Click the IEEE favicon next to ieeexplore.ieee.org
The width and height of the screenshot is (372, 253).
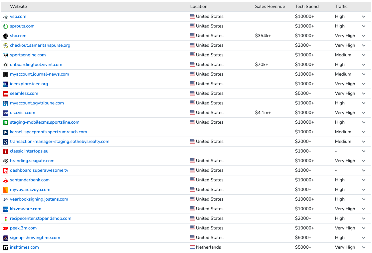6,84
